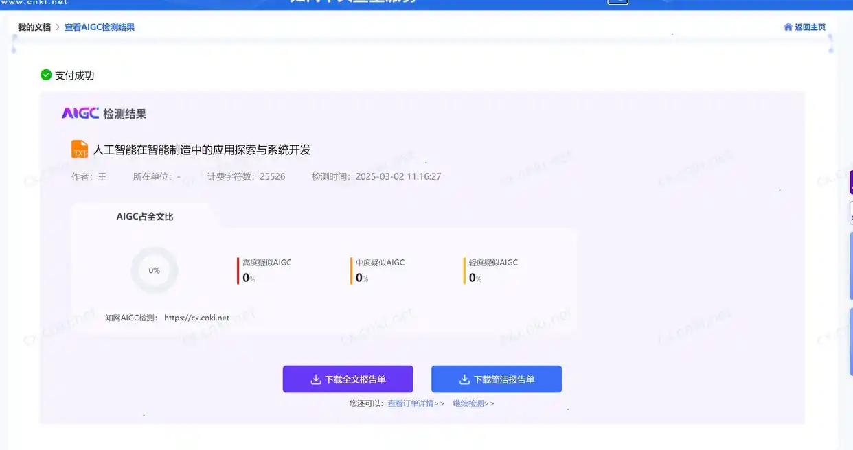This screenshot has height=450, width=853.
Task: Click the 下载全文报告单 button
Action: coord(348,379)
